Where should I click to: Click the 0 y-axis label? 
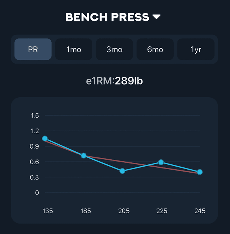(x=37, y=193)
